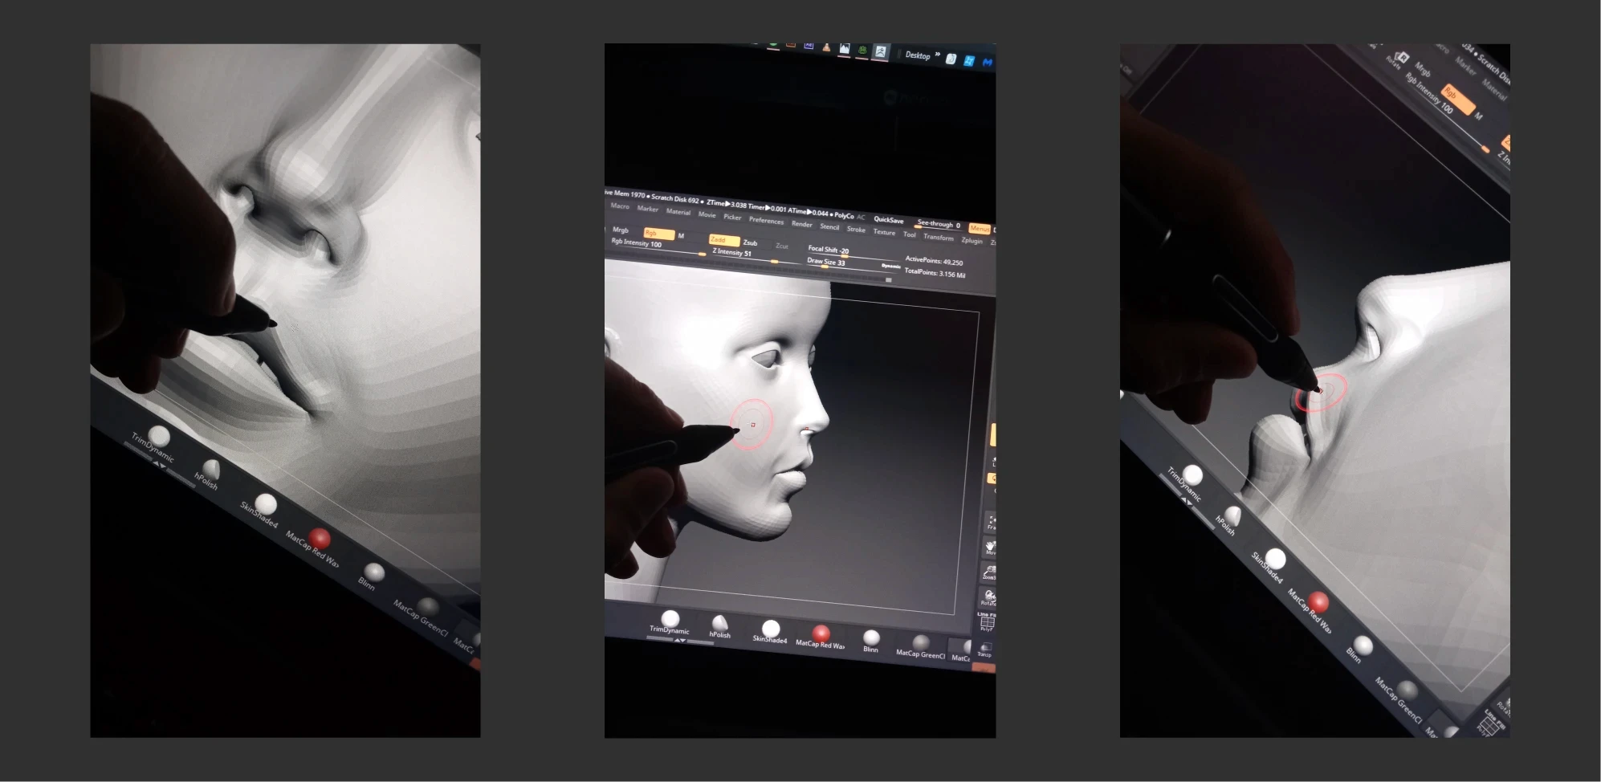Click the TotalPoints: 3.156 Mil readout
The width and height of the screenshot is (1601, 782).
935,273
